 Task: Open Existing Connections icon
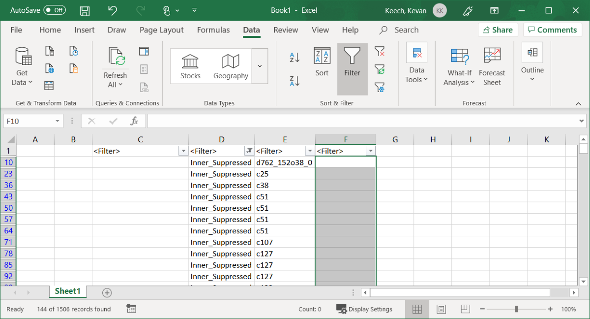(74, 68)
